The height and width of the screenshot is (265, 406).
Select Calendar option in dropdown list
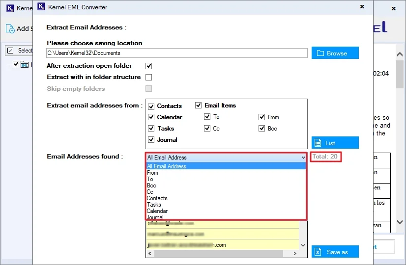tap(157, 211)
